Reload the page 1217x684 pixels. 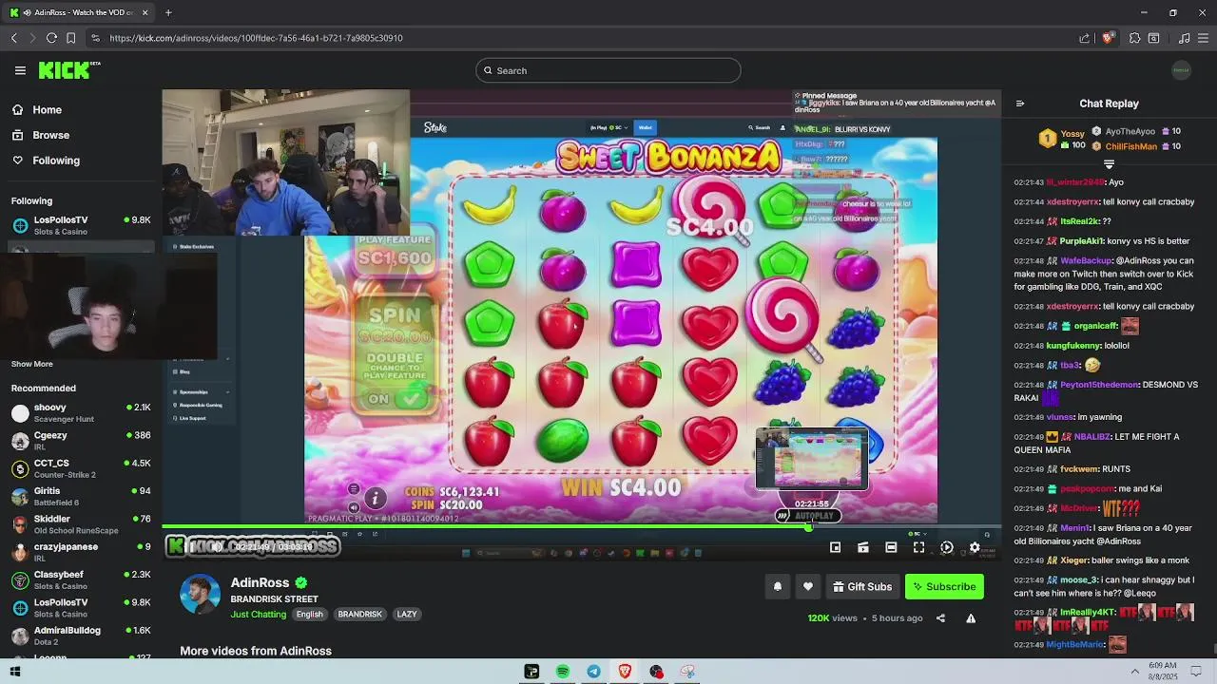pyautogui.click(x=51, y=38)
